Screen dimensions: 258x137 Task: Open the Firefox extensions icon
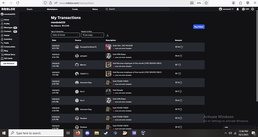coord(240,3)
